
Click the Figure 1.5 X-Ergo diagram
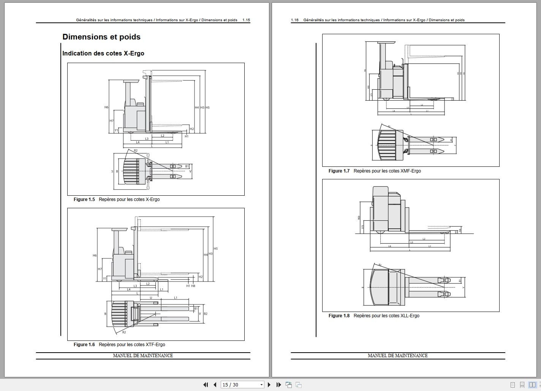click(x=156, y=129)
